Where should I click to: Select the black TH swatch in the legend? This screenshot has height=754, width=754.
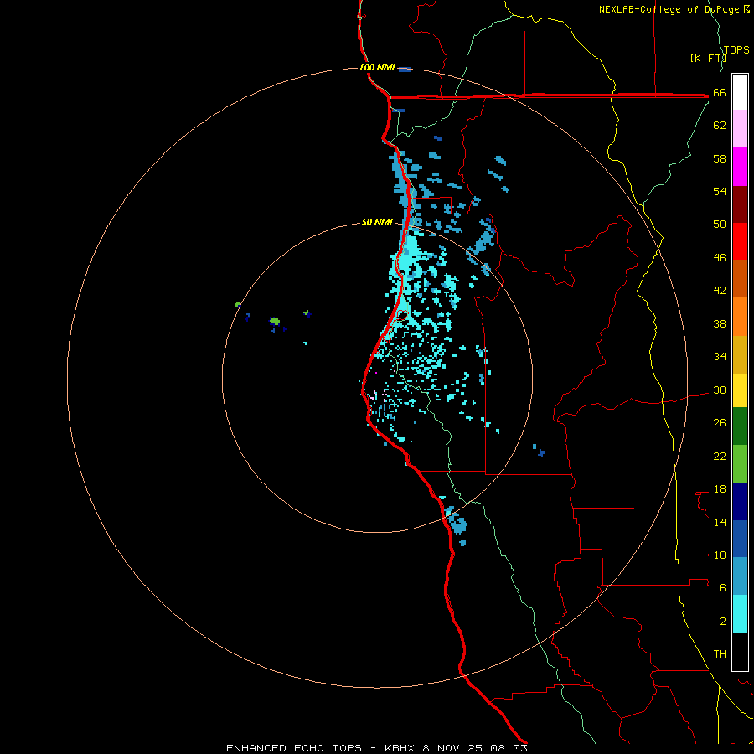click(740, 652)
